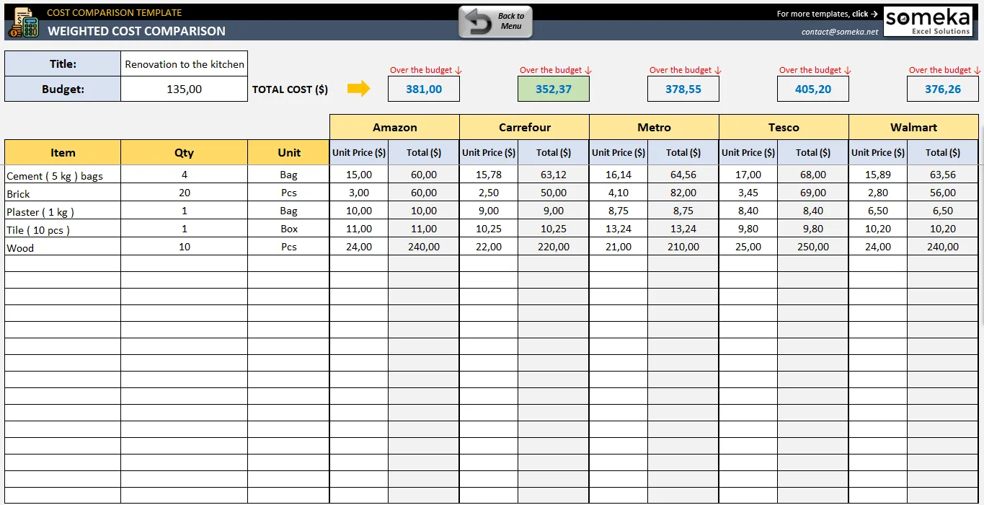Click the Walmart vendor header
This screenshot has width=984, height=505.
[x=913, y=127]
